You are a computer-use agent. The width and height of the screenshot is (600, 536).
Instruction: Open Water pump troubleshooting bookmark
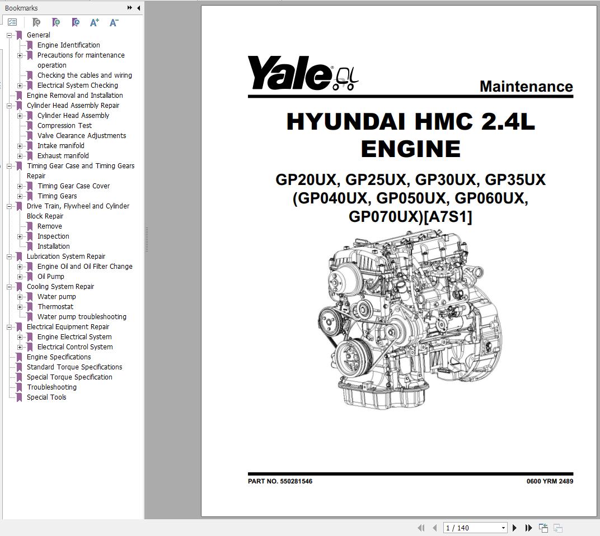click(82, 317)
